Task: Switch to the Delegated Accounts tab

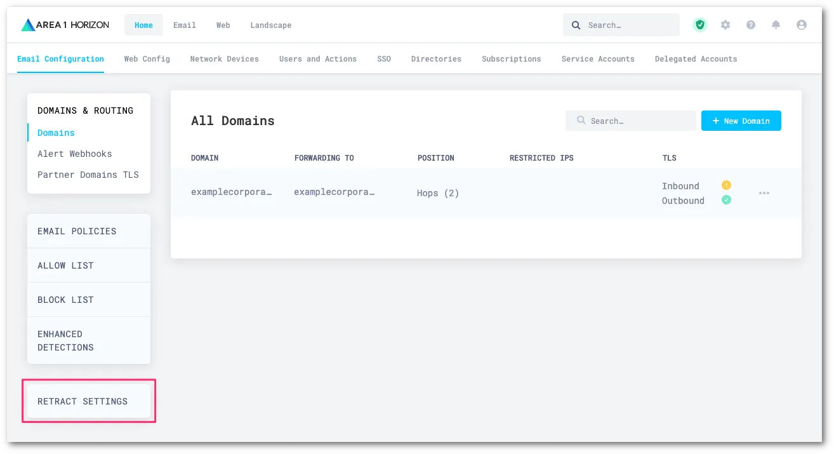Action: click(696, 58)
